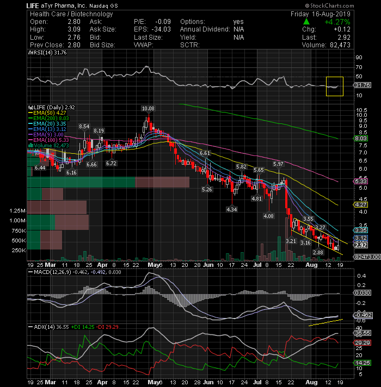Click the 6.66 price annotation

91,164
